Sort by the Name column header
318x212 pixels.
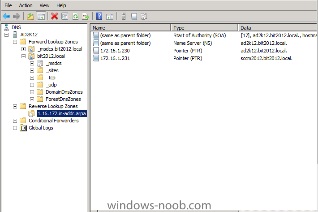[131, 28]
